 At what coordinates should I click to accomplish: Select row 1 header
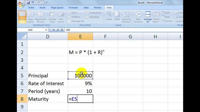(22, 44)
